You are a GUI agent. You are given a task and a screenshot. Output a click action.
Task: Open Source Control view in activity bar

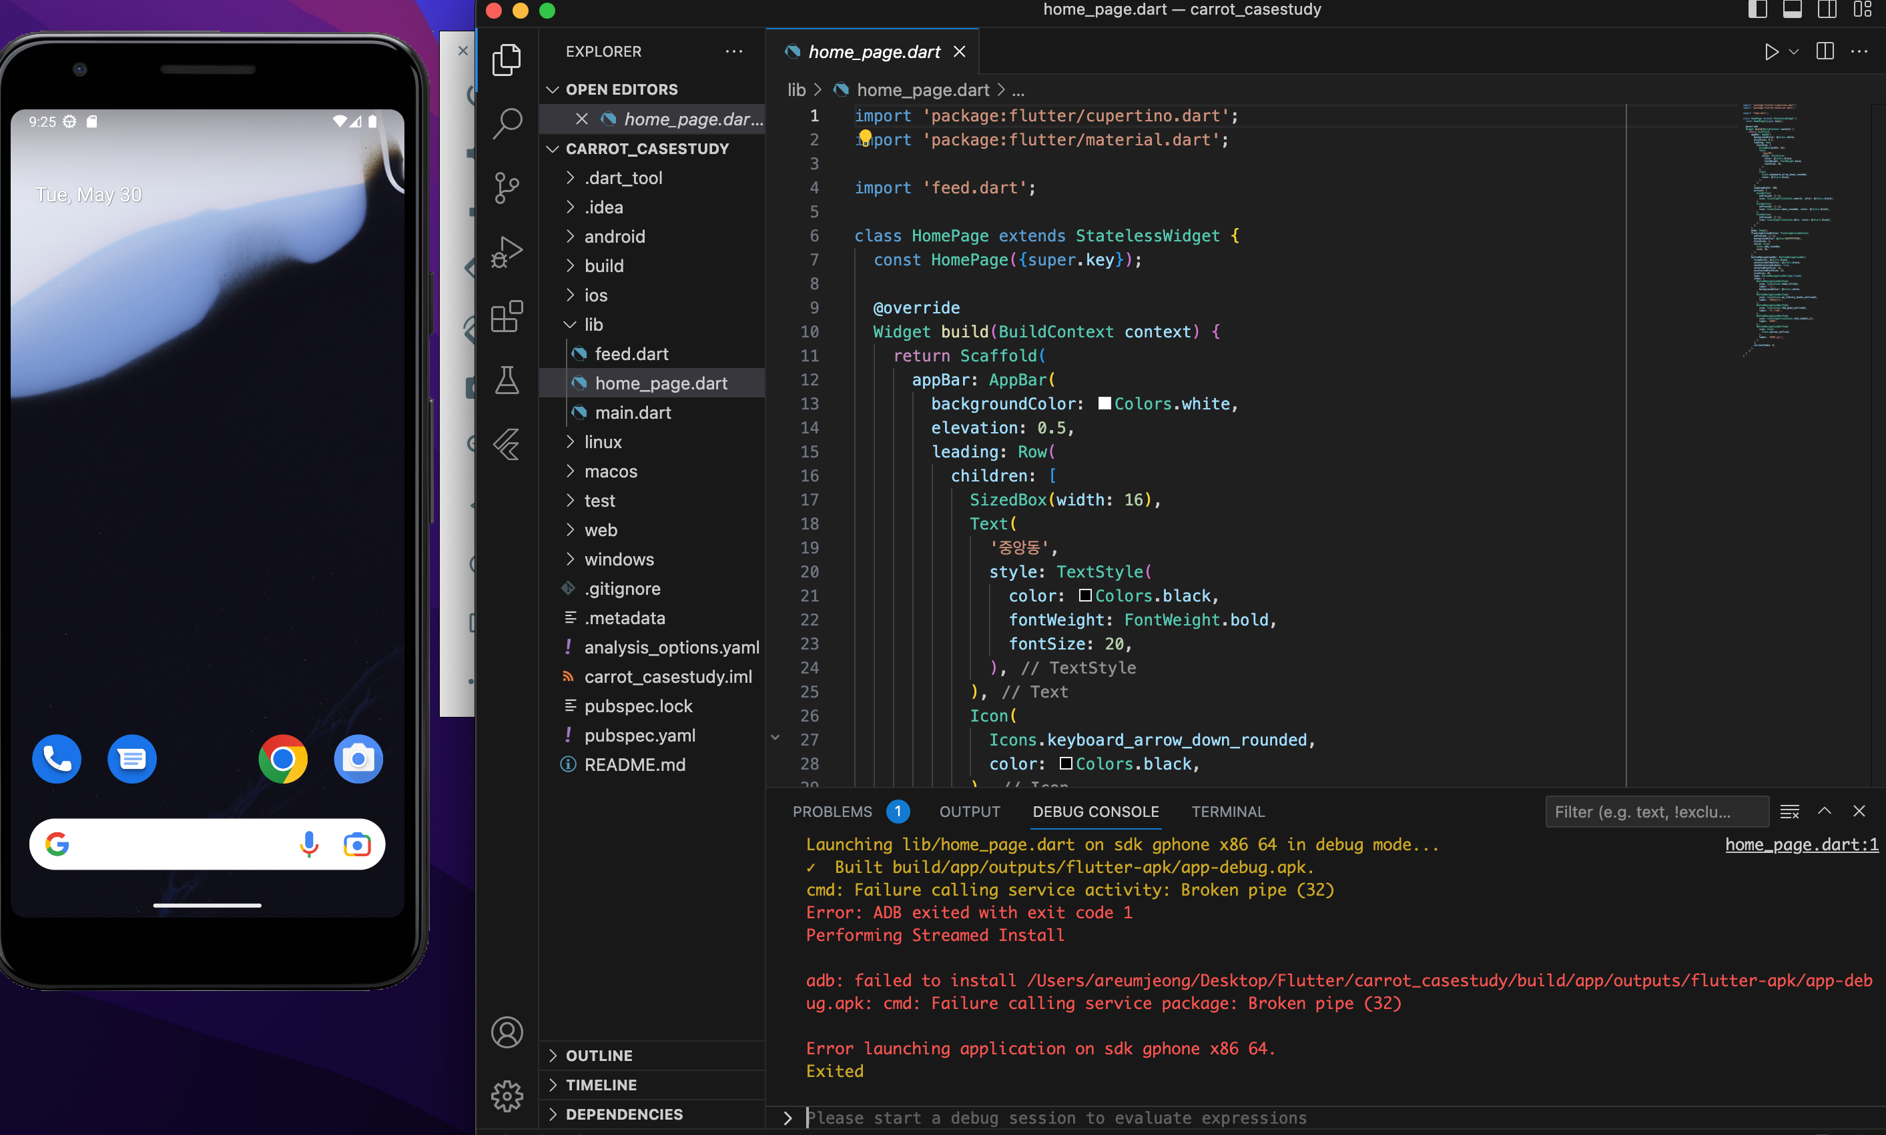click(507, 187)
